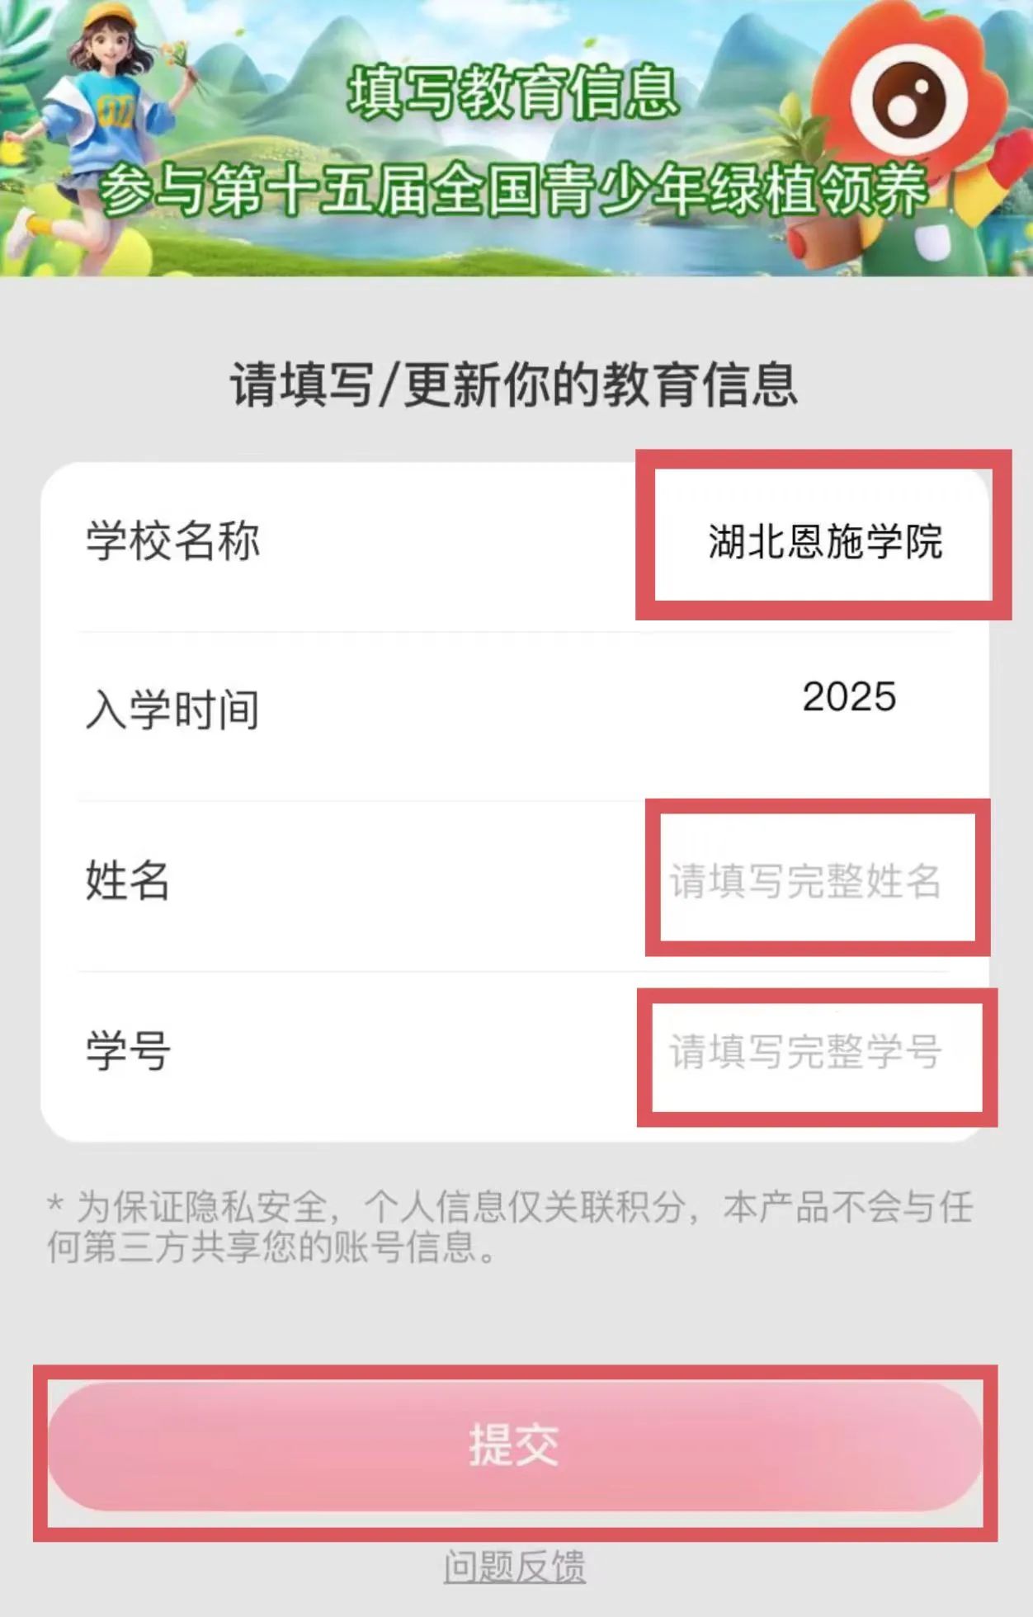The width and height of the screenshot is (1033, 1617).
Task: Click the 入学时间 label
Action: click(173, 710)
